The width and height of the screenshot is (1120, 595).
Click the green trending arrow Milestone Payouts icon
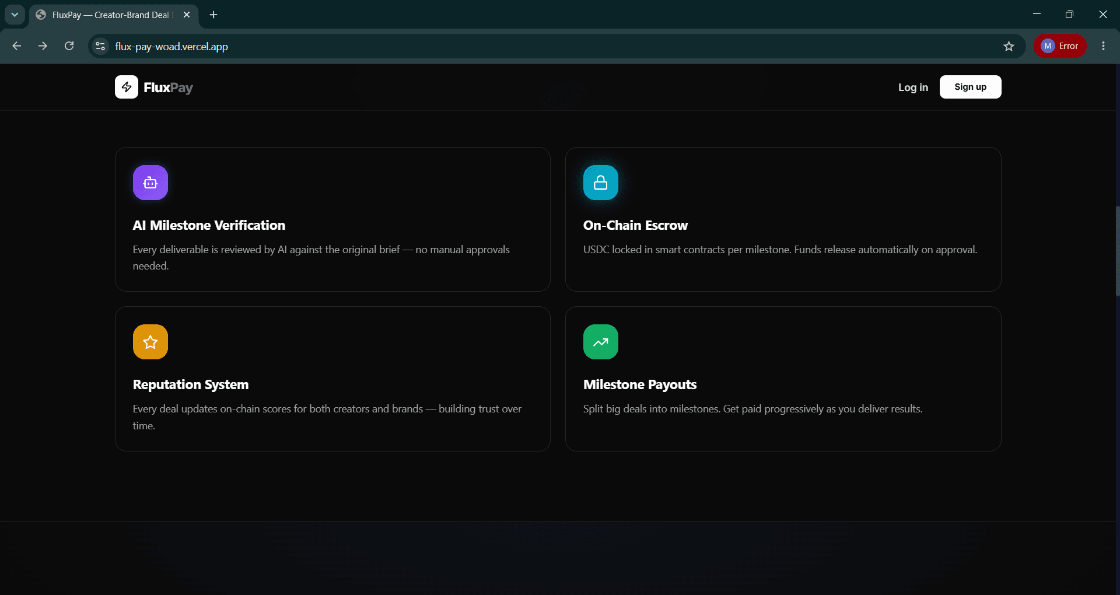point(601,342)
